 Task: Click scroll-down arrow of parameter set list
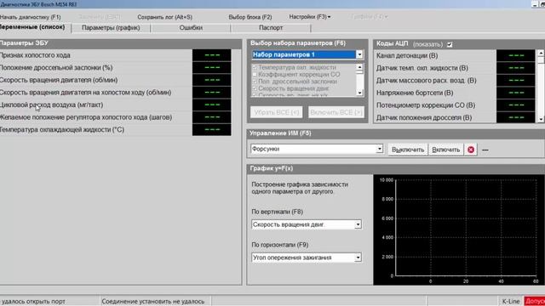[359, 93]
